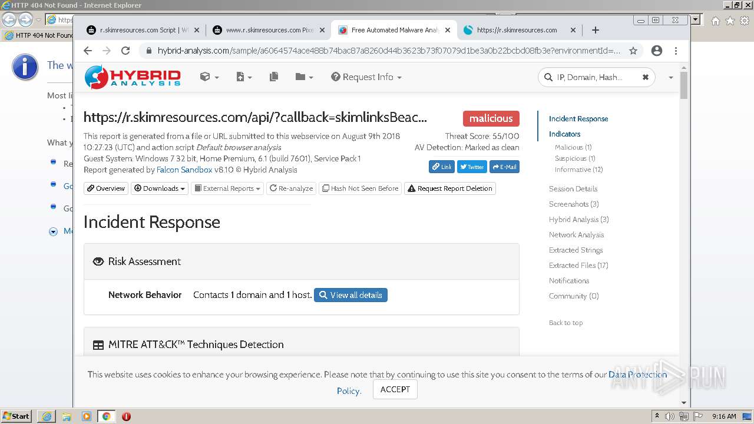This screenshot has width=754, height=424.
Task: Click the copy documents icon in navbar
Action: pos(274,77)
